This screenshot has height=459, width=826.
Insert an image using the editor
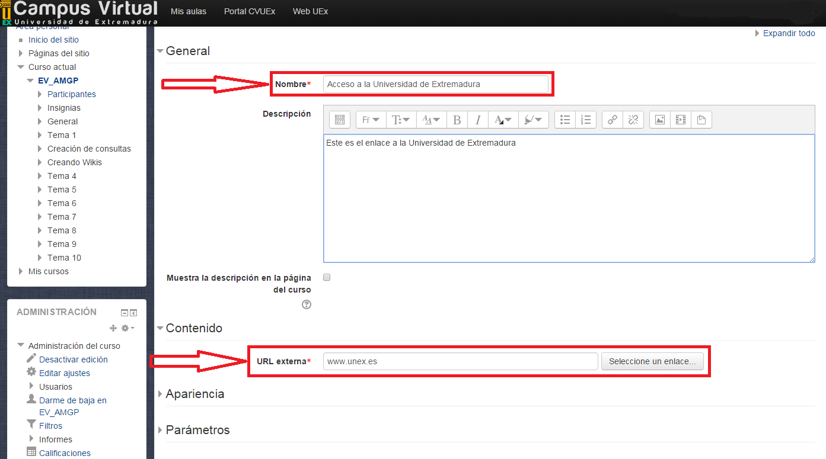(x=660, y=120)
